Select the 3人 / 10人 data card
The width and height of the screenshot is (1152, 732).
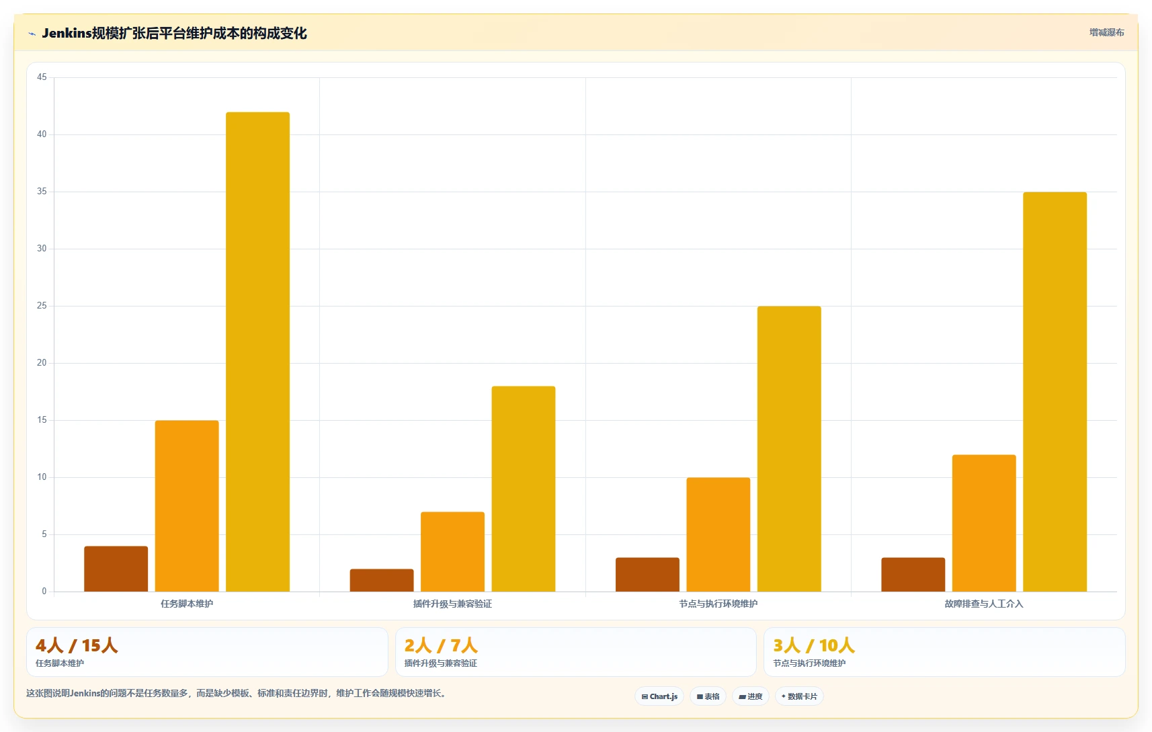944,652
